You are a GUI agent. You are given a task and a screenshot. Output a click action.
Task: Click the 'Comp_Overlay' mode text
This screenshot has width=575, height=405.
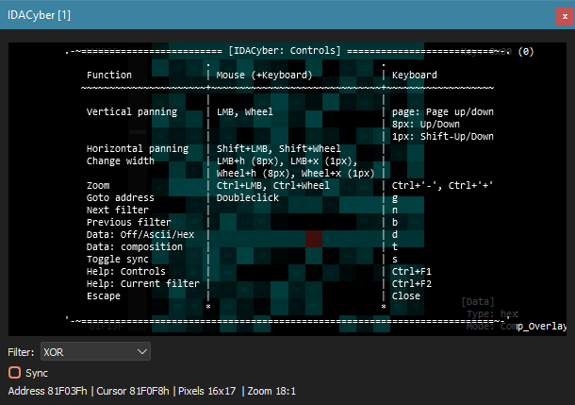534,326
